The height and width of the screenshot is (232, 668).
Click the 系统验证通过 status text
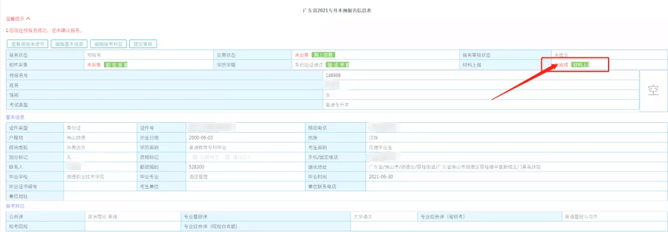(309, 65)
